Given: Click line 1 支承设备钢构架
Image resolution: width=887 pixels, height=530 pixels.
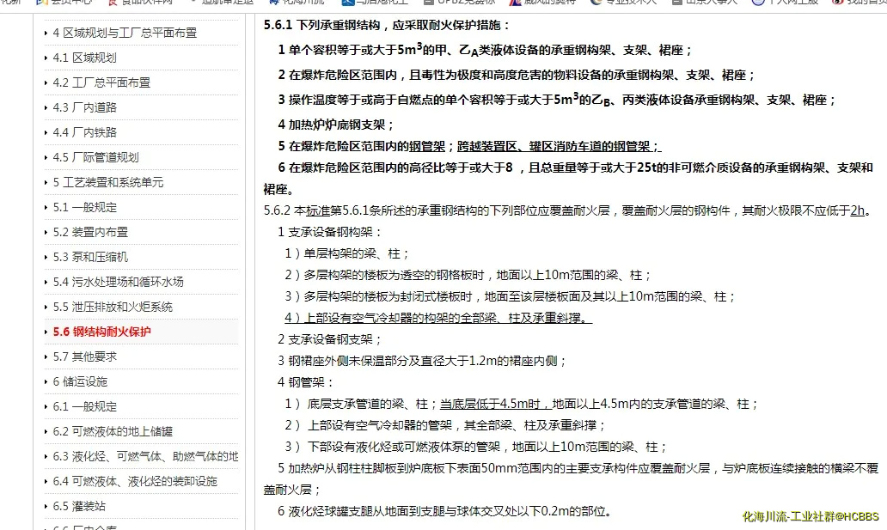Looking at the screenshot, I should coord(330,233).
